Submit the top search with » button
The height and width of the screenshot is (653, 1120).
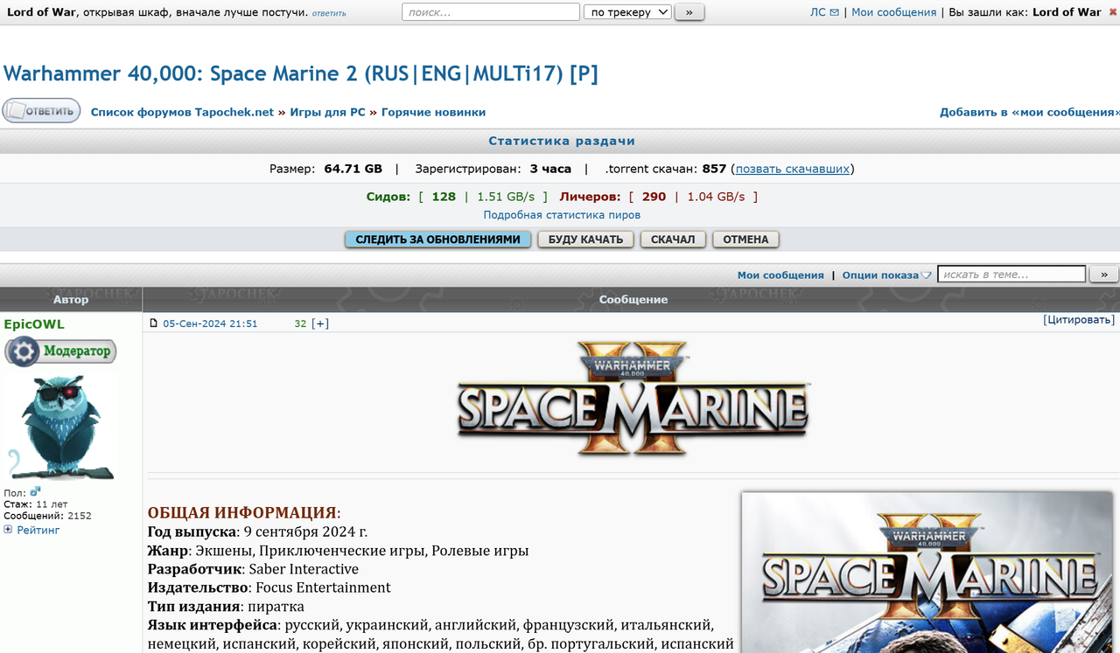click(689, 12)
